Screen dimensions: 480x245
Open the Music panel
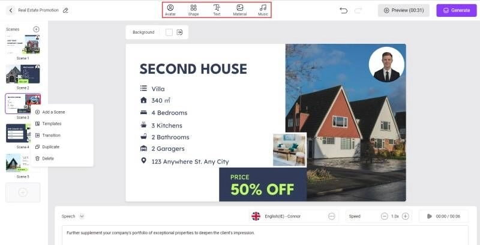coord(263,10)
